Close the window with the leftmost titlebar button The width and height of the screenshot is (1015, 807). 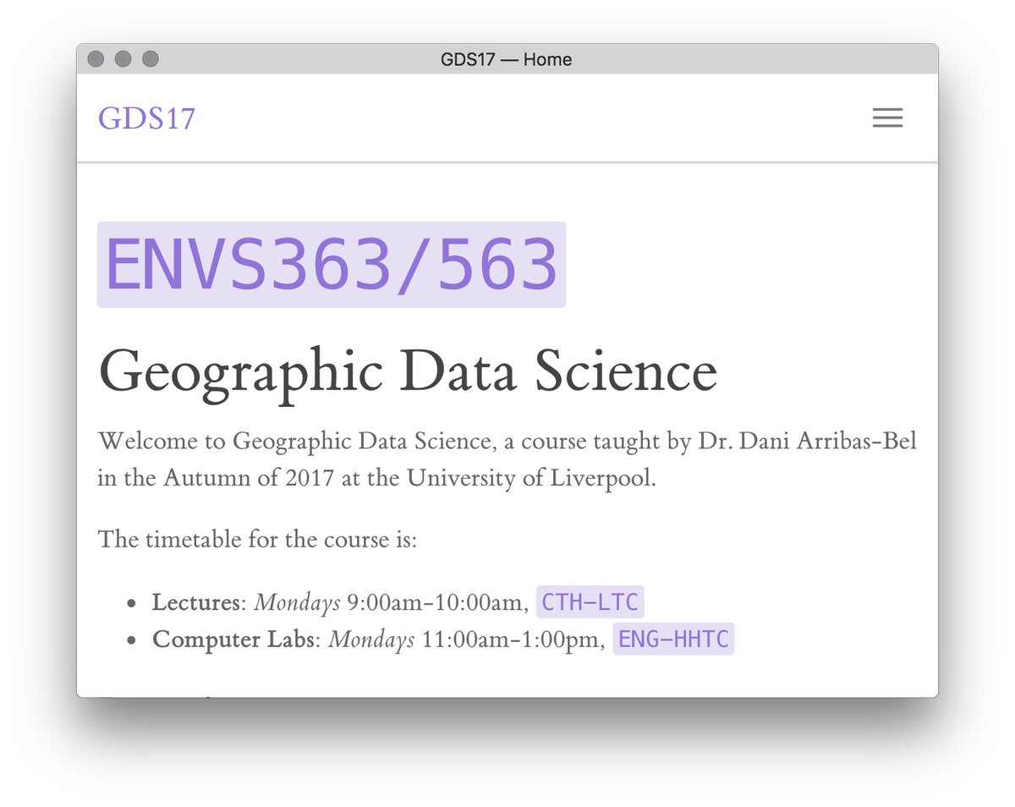point(96,59)
